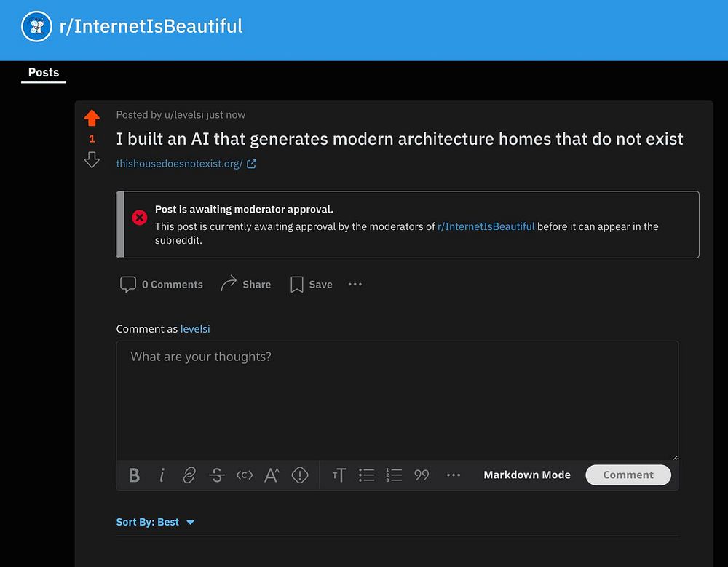The image size is (728, 567).
Task: Save the post with the bookmark button
Action: (311, 284)
